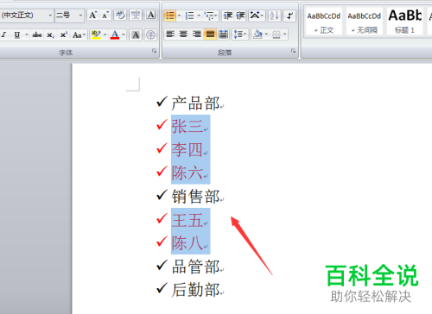Expand font color dropdown arrow

(x=124, y=35)
